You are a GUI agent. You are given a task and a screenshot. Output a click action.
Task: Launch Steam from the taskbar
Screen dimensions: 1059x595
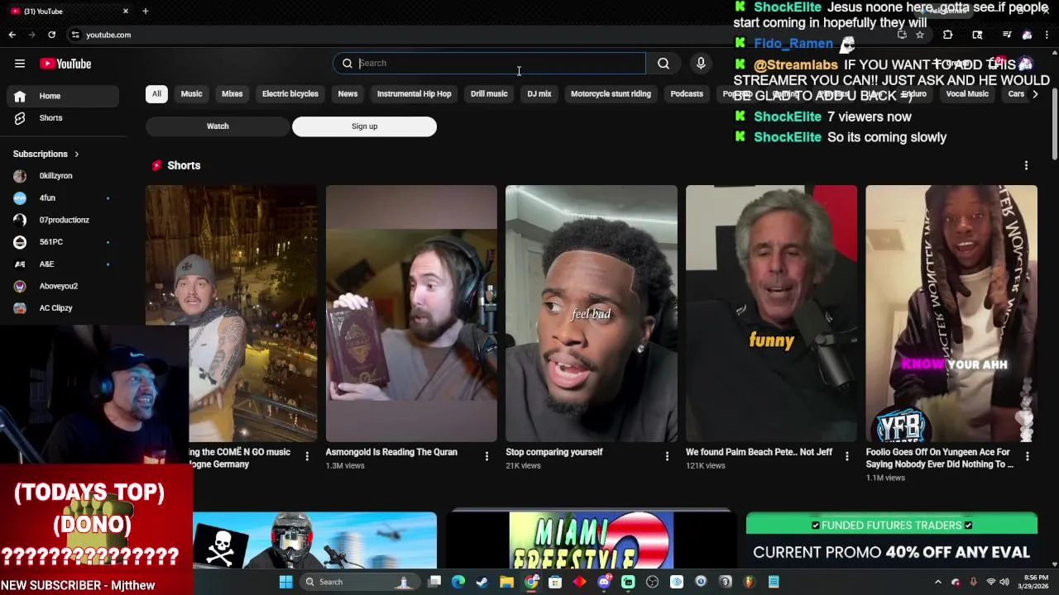tap(482, 582)
